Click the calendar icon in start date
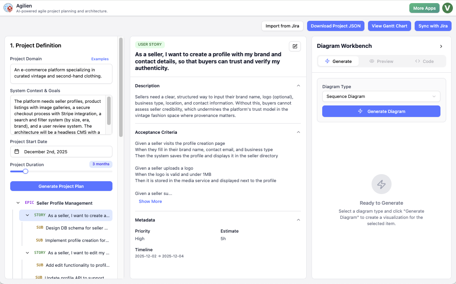 click(17, 152)
